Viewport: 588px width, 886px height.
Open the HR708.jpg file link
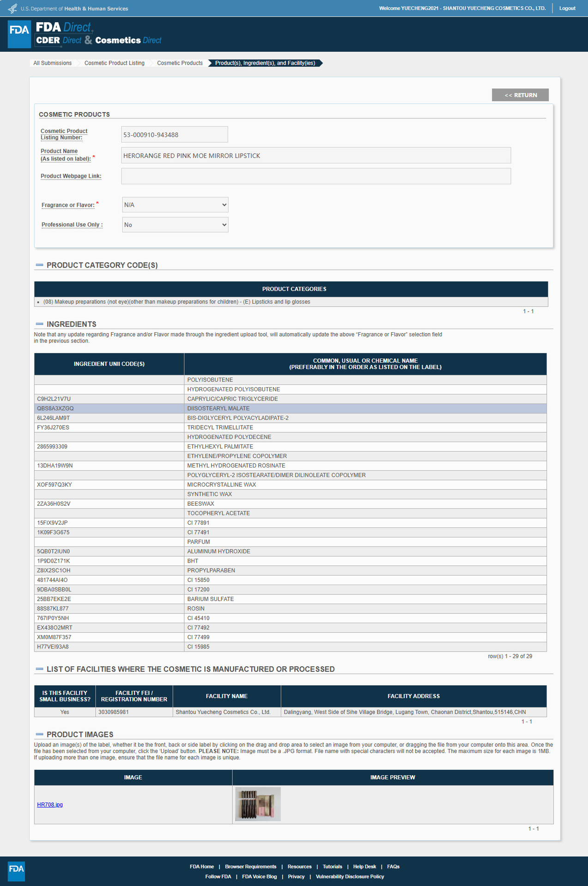(50, 805)
